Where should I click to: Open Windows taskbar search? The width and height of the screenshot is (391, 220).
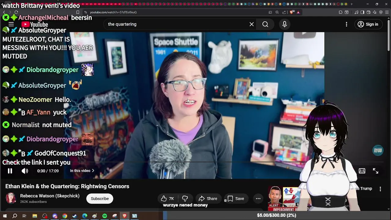(x=15, y=216)
